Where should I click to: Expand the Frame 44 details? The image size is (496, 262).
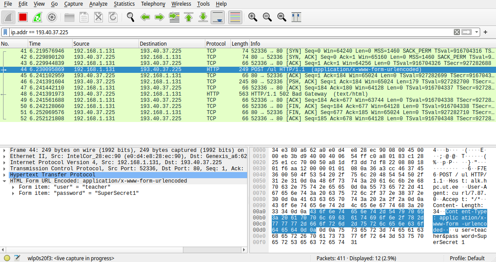[x=4, y=150]
